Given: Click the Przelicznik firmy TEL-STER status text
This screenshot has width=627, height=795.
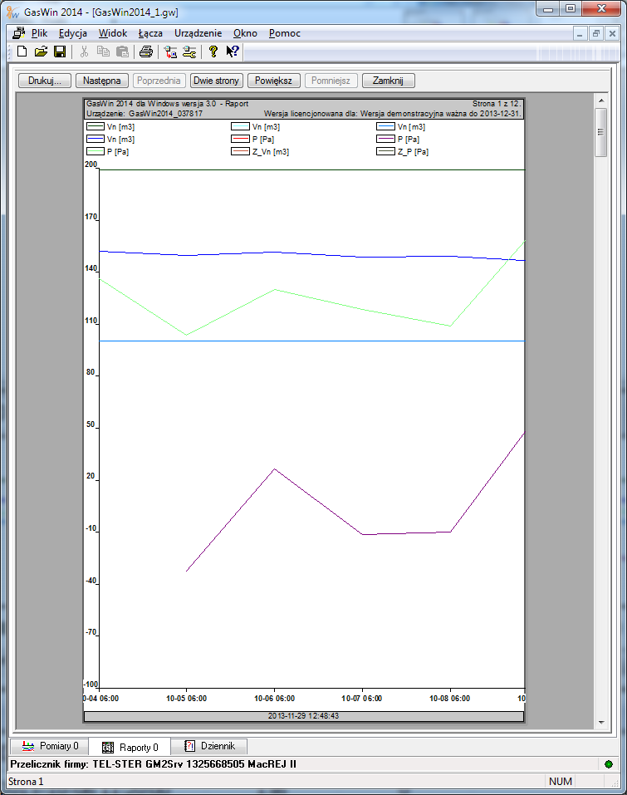Looking at the screenshot, I should [x=153, y=764].
